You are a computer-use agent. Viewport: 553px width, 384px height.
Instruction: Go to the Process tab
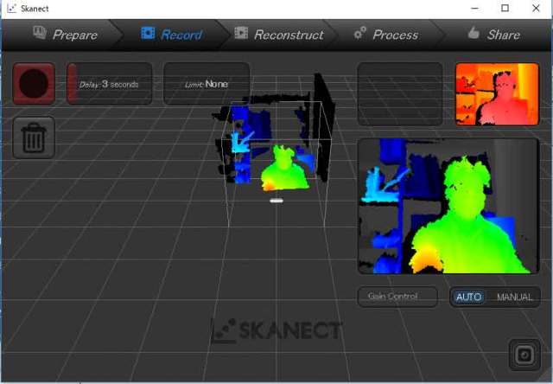386,35
